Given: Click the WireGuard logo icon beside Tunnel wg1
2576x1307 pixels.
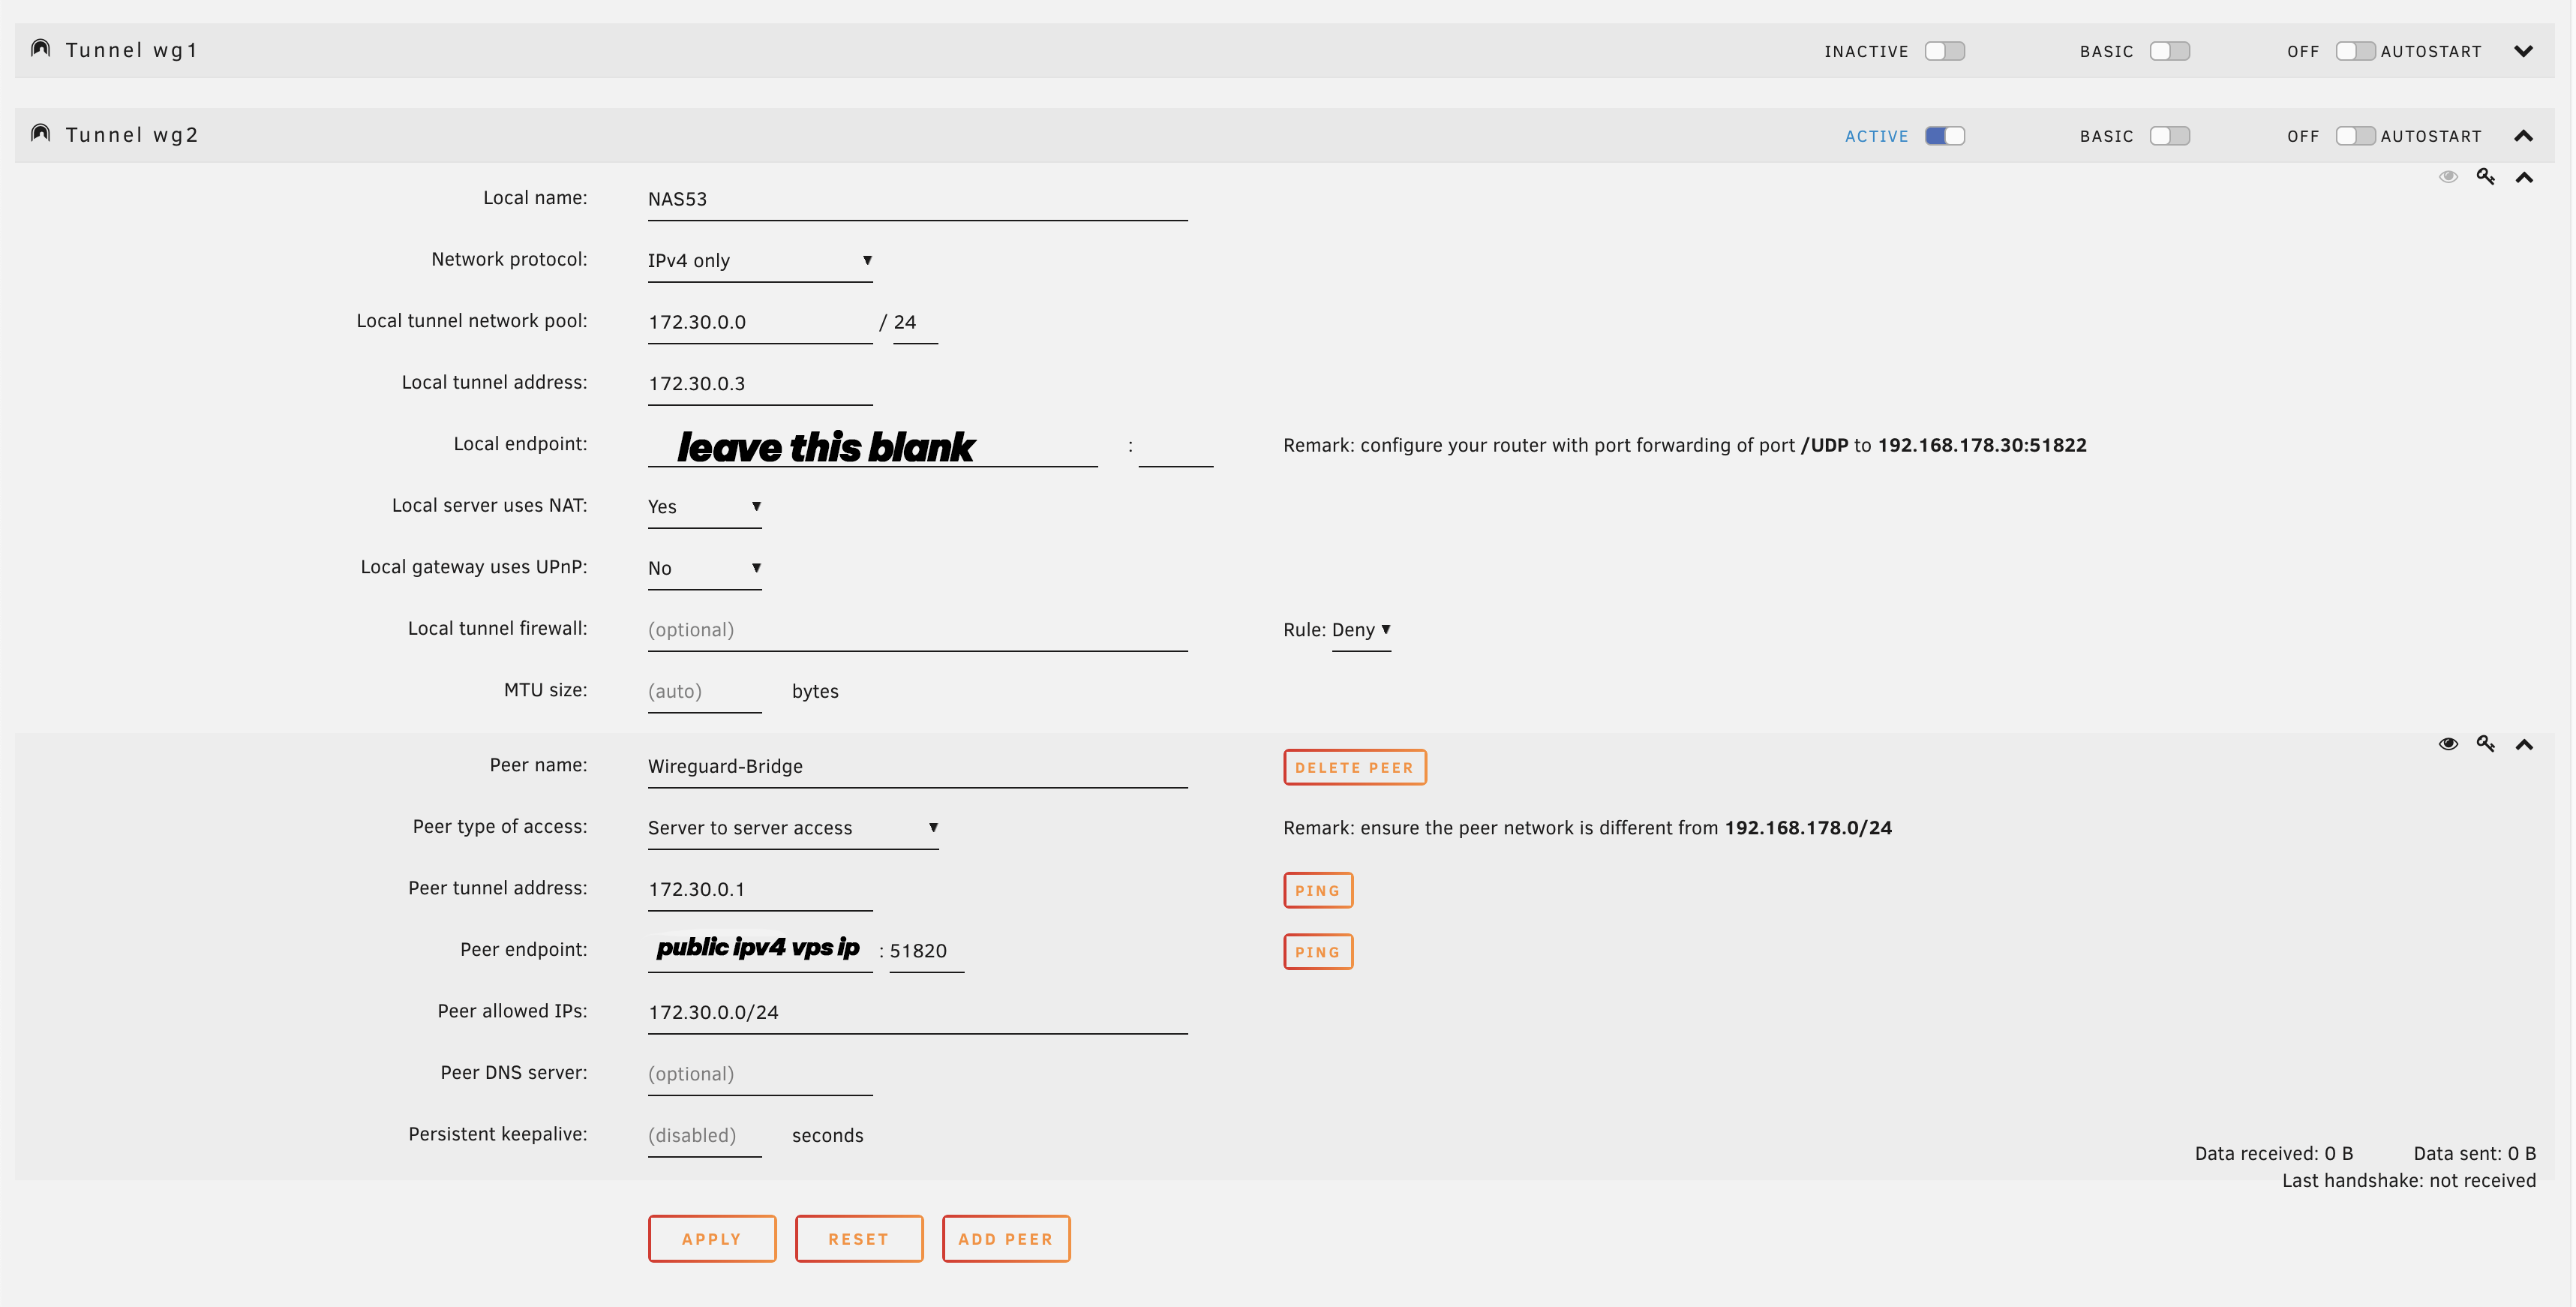Looking at the screenshot, I should (x=40, y=49).
